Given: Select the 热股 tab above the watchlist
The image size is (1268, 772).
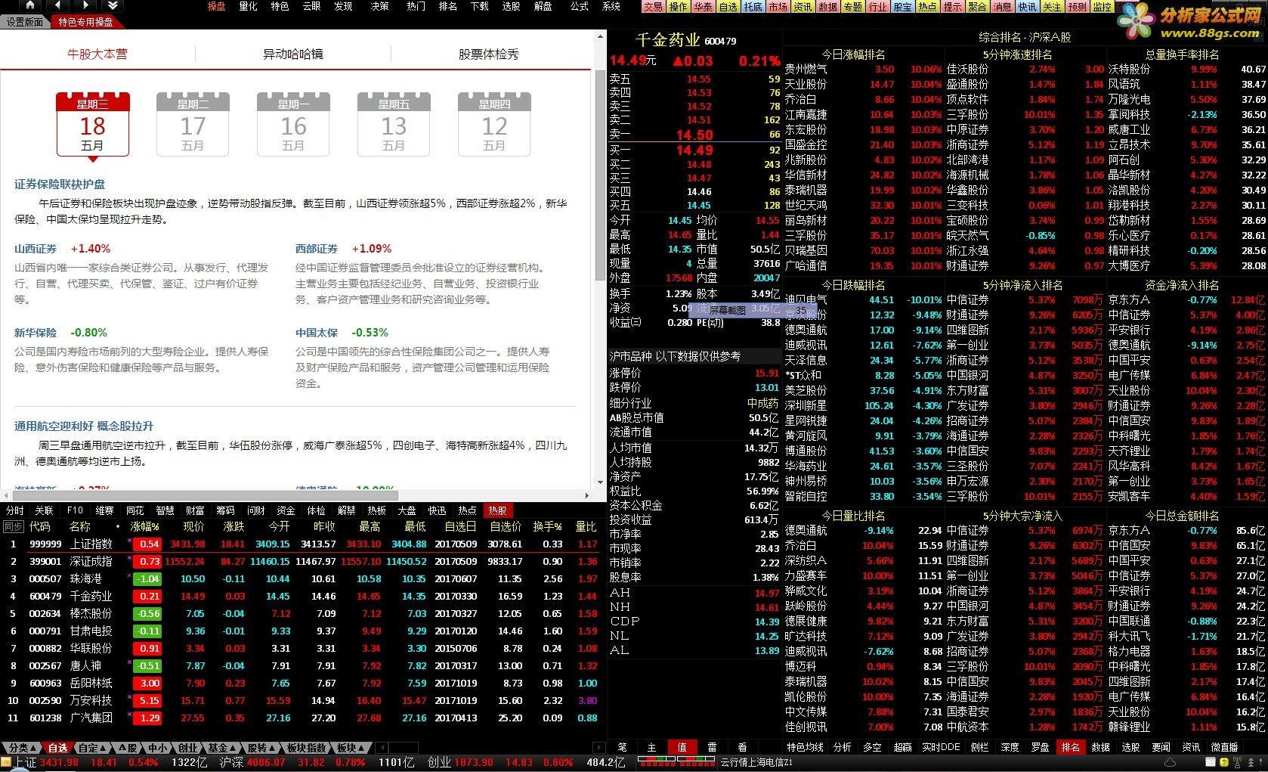Looking at the screenshot, I should pyautogui.click(x=497, y=510).
